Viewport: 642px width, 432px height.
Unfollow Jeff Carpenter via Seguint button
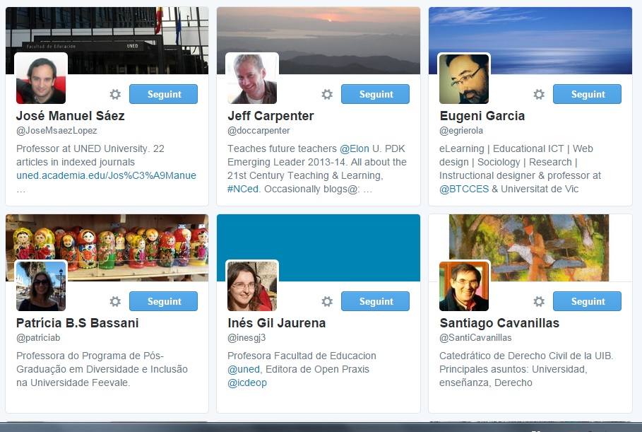pyautogui.click(x=375, y=94)
